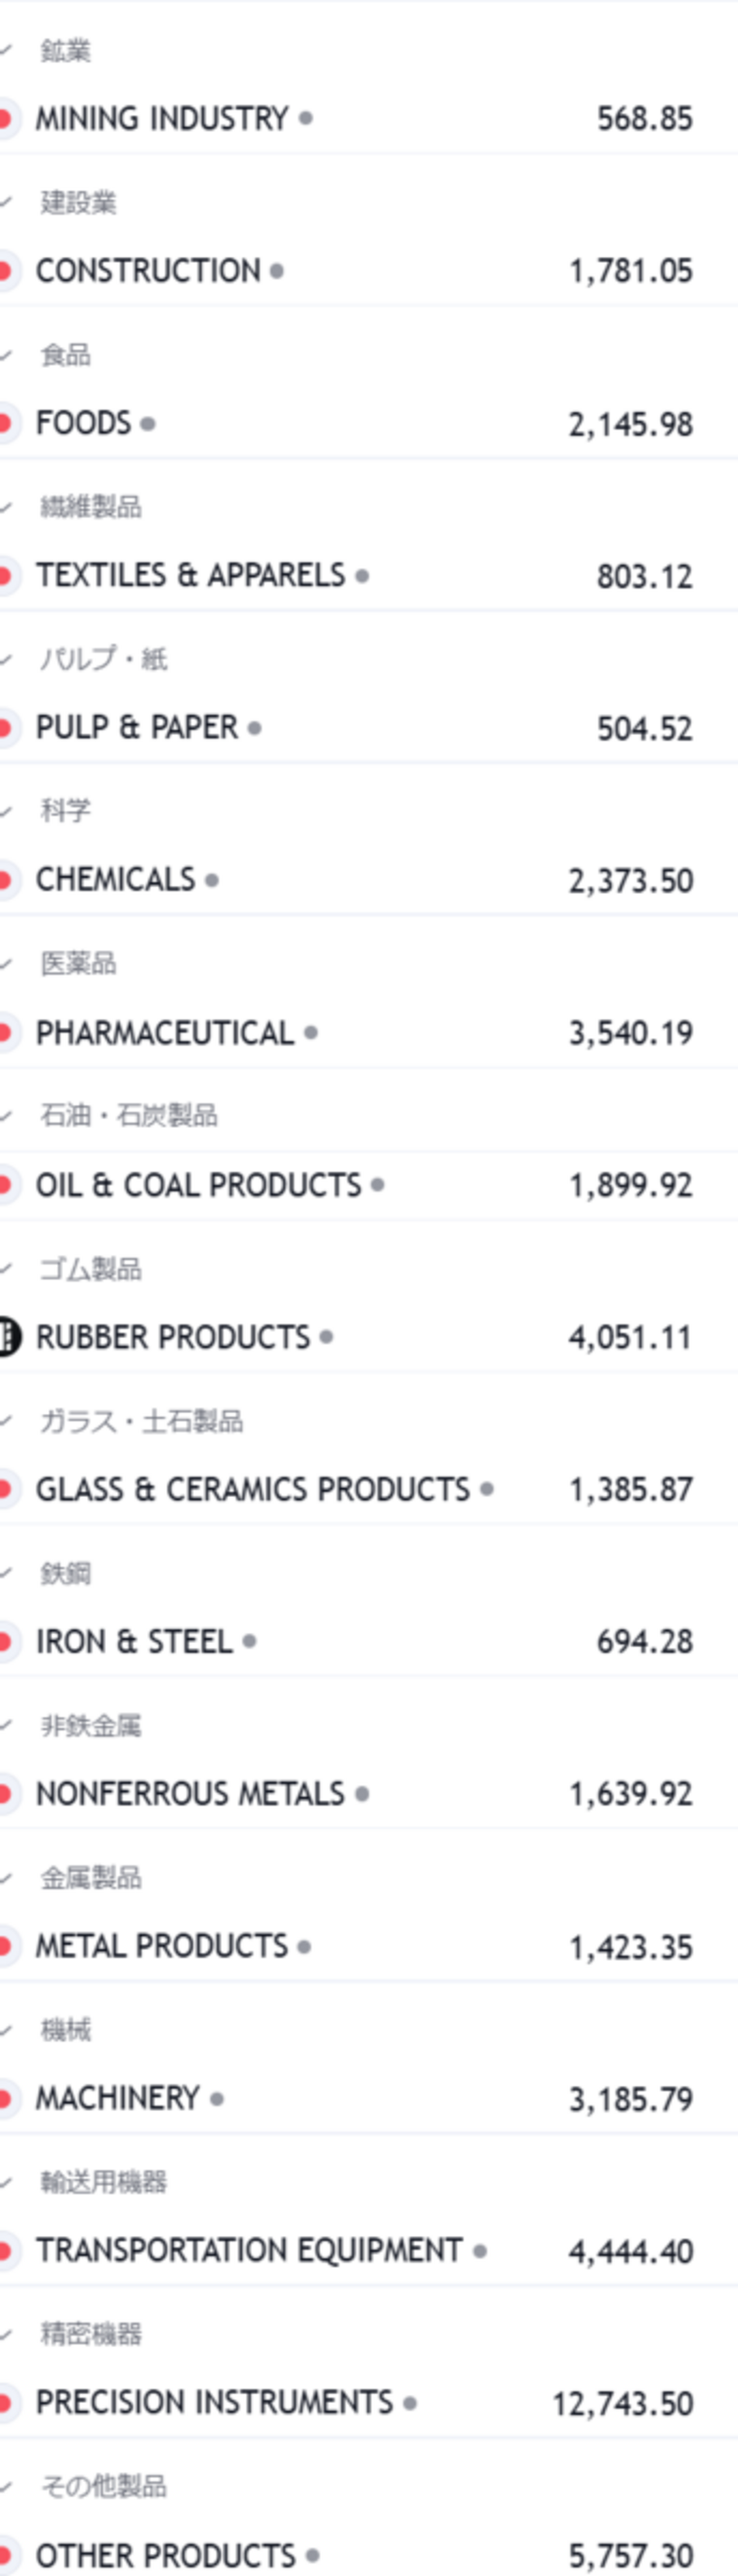Click the 504.52 price for PULP & PAPER
The image size is (738, 2576).
(644, 728)
